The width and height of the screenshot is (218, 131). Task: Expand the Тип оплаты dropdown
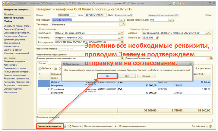pos(124,24)
